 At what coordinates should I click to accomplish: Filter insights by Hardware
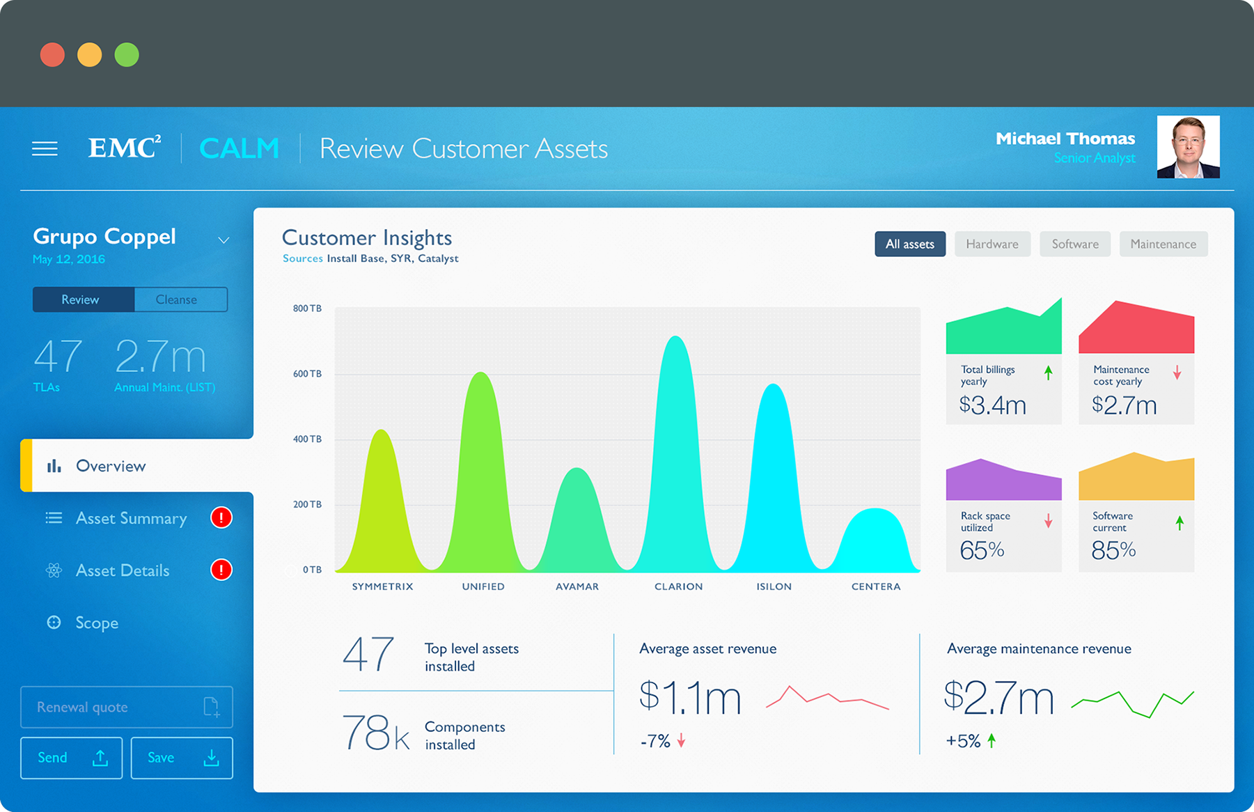(992, 244)
